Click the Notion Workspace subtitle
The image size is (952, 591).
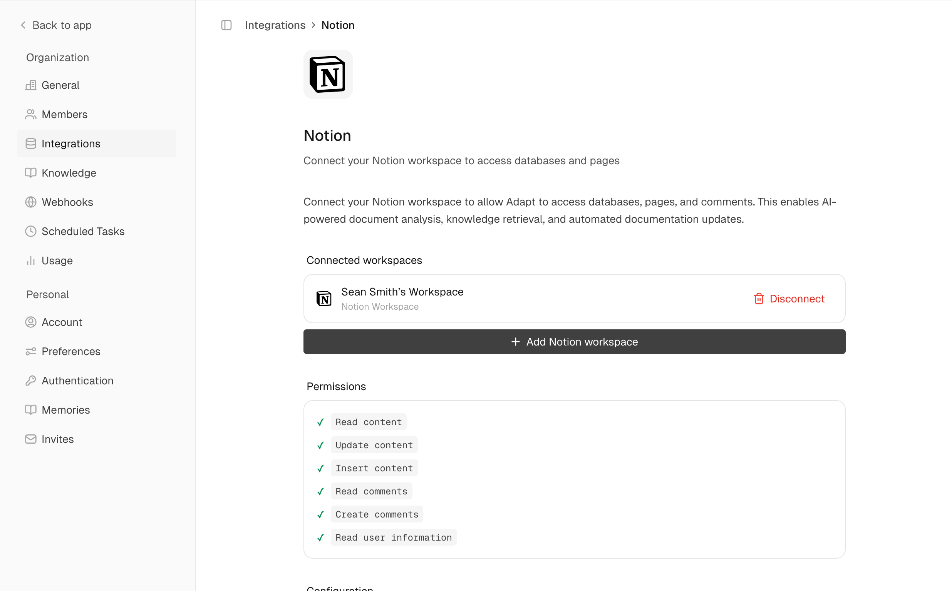click(380, 307)
